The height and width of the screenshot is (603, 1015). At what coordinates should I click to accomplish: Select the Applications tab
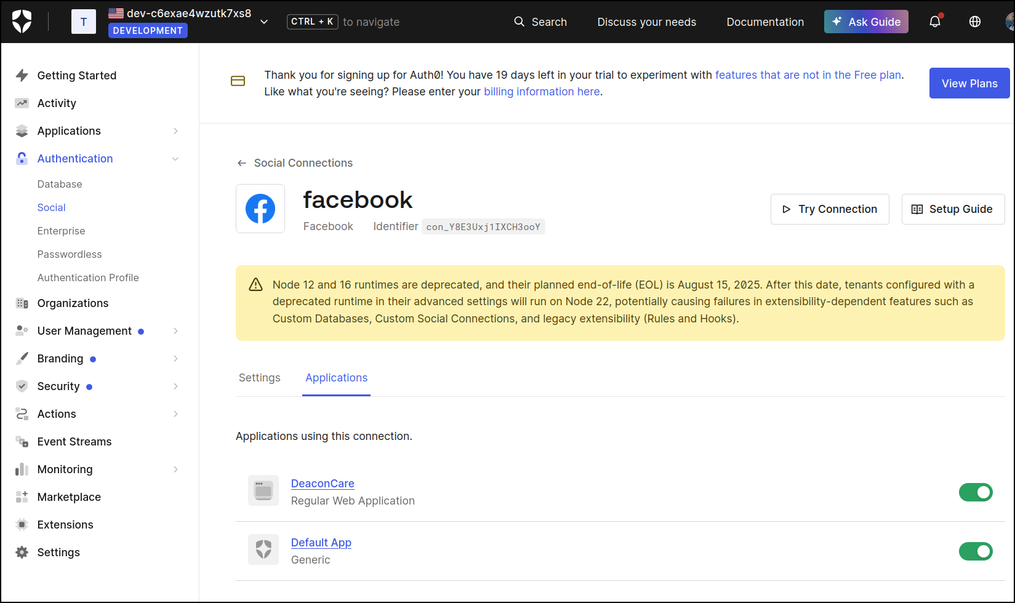[337, 378]
